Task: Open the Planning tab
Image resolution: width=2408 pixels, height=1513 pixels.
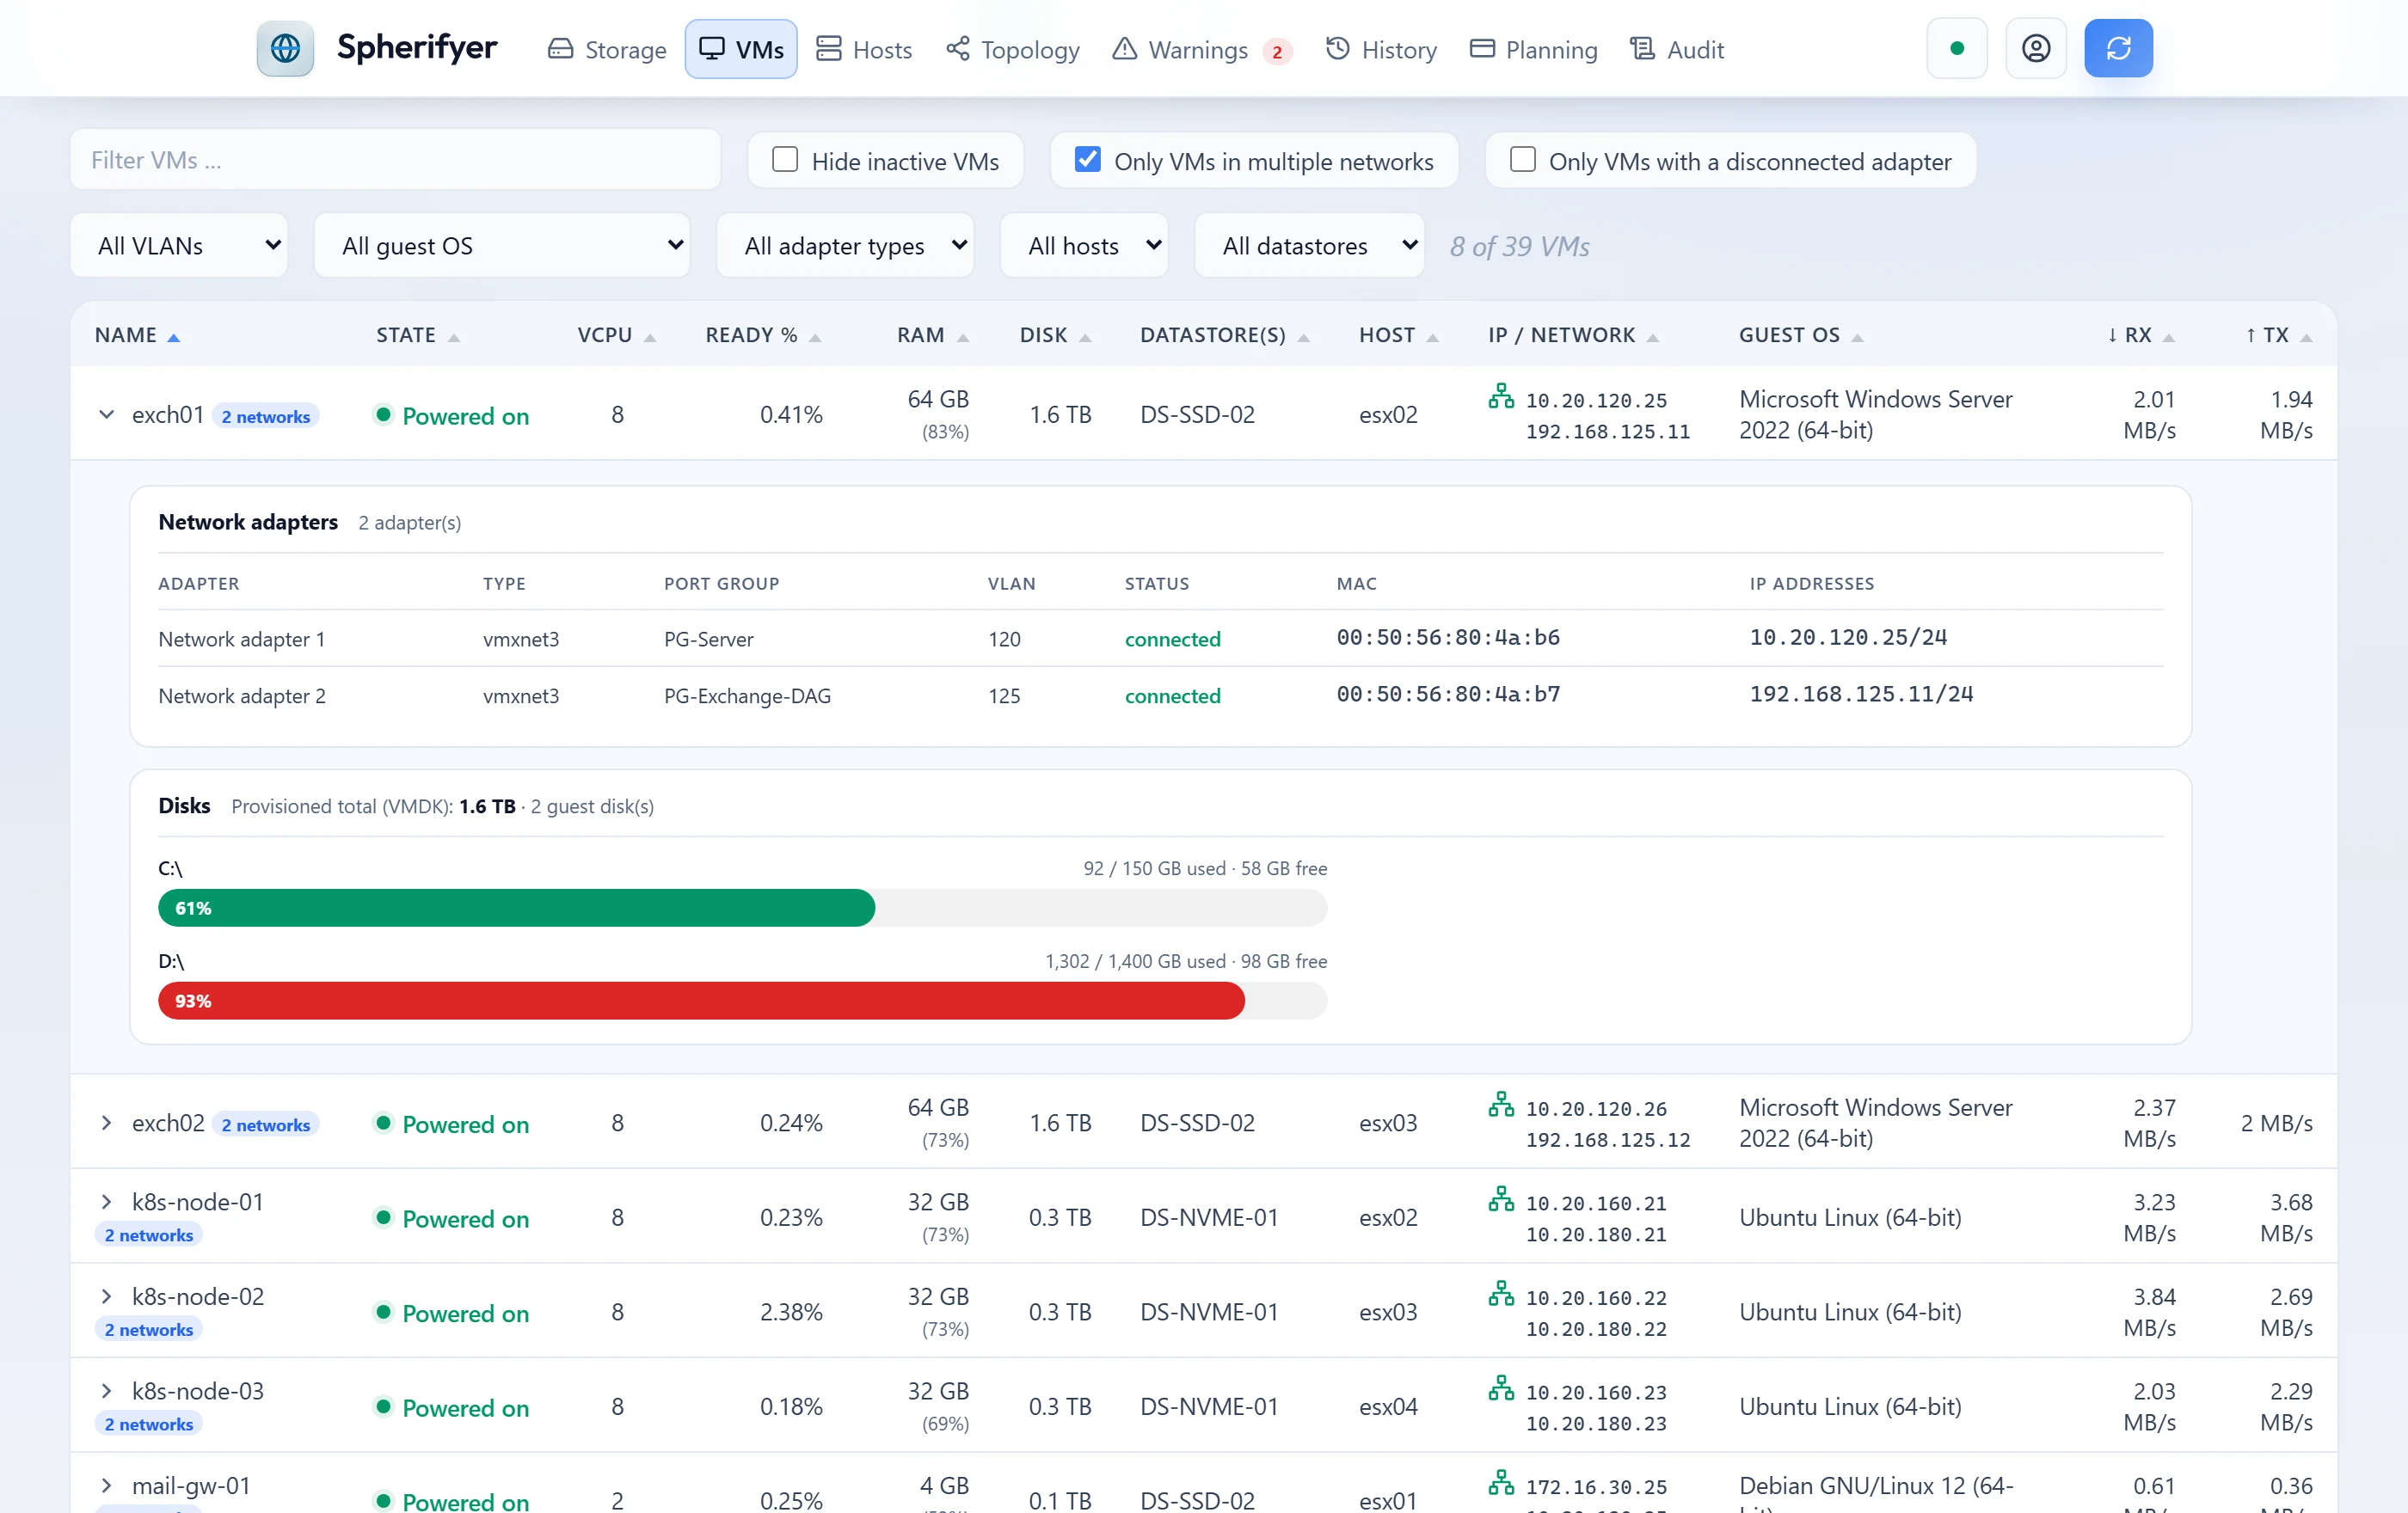Action: tap(1534, 49)
